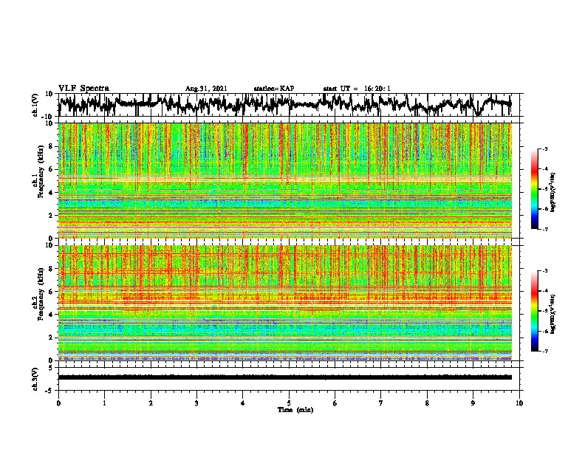
Task: Click the "2" tick on ch.1 frequency axis
Action: 52,216
